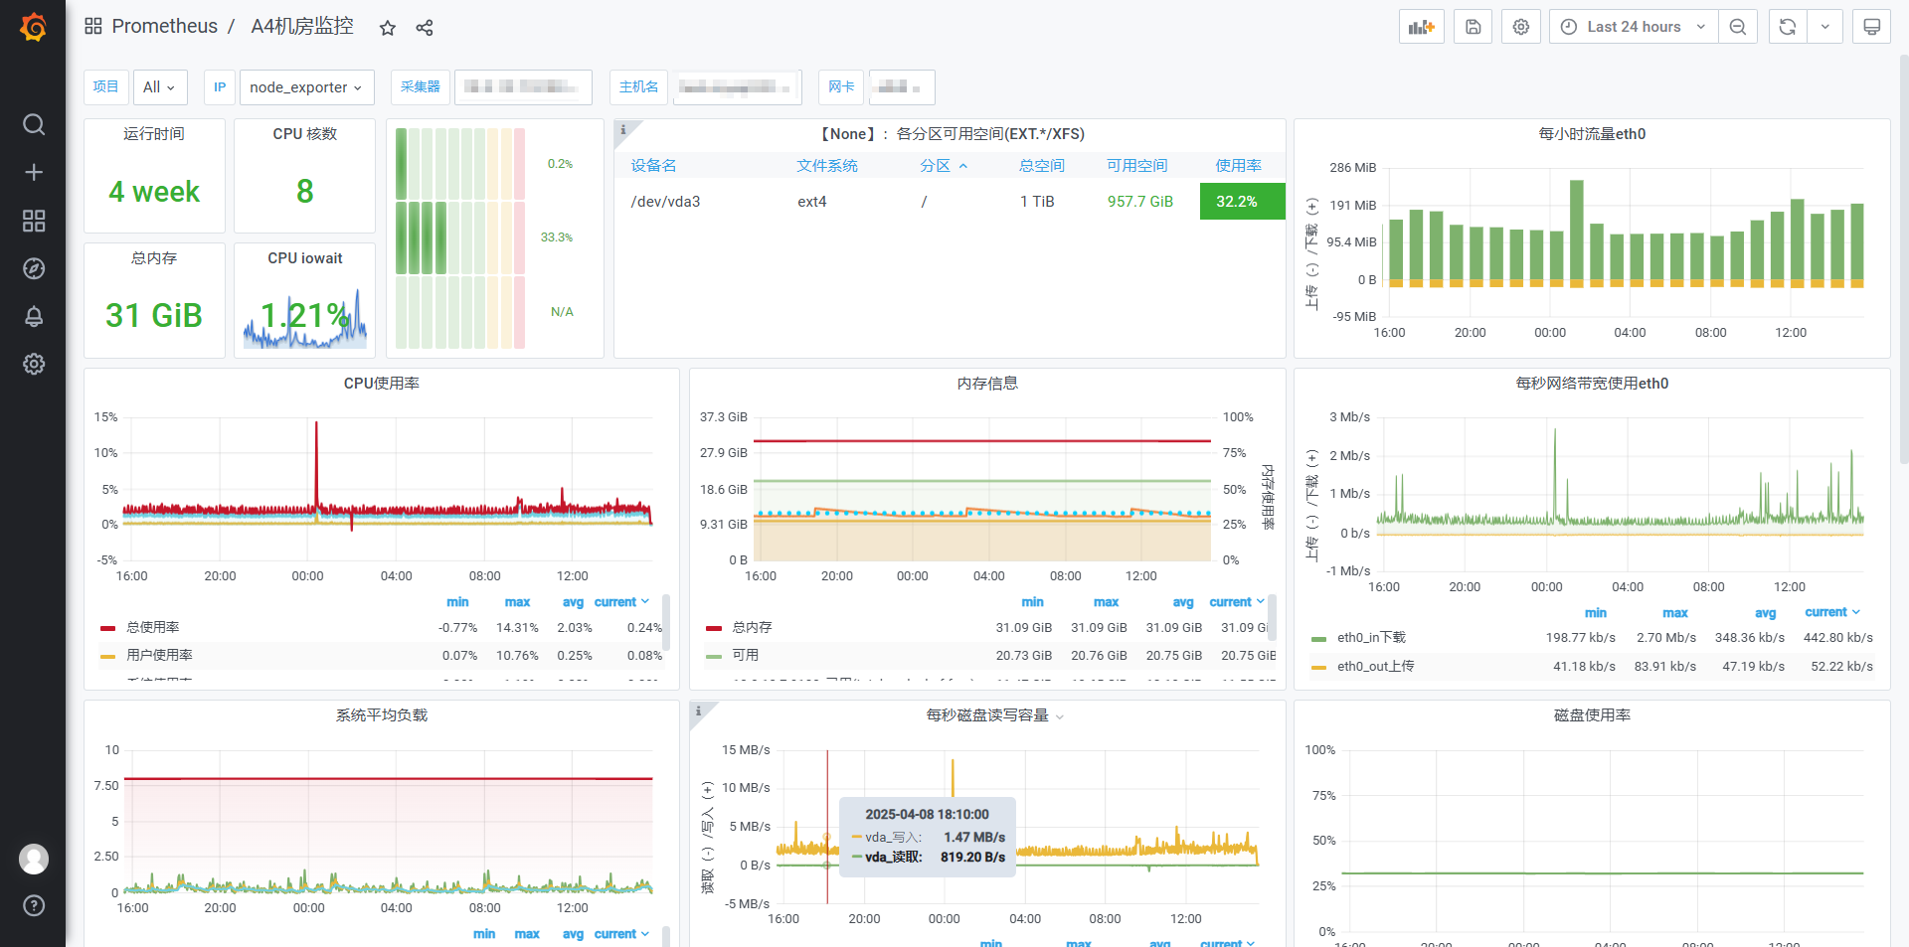This screenshot has width=1909, height=947.
Task: Open the Grafana home logo
Action: (33, 27)
